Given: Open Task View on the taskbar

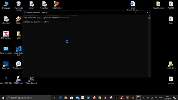Looking at the screenshot, I should [x=54, y=97].
